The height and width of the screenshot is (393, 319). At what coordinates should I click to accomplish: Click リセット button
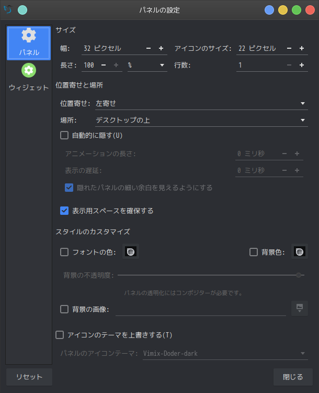[29, 377]
